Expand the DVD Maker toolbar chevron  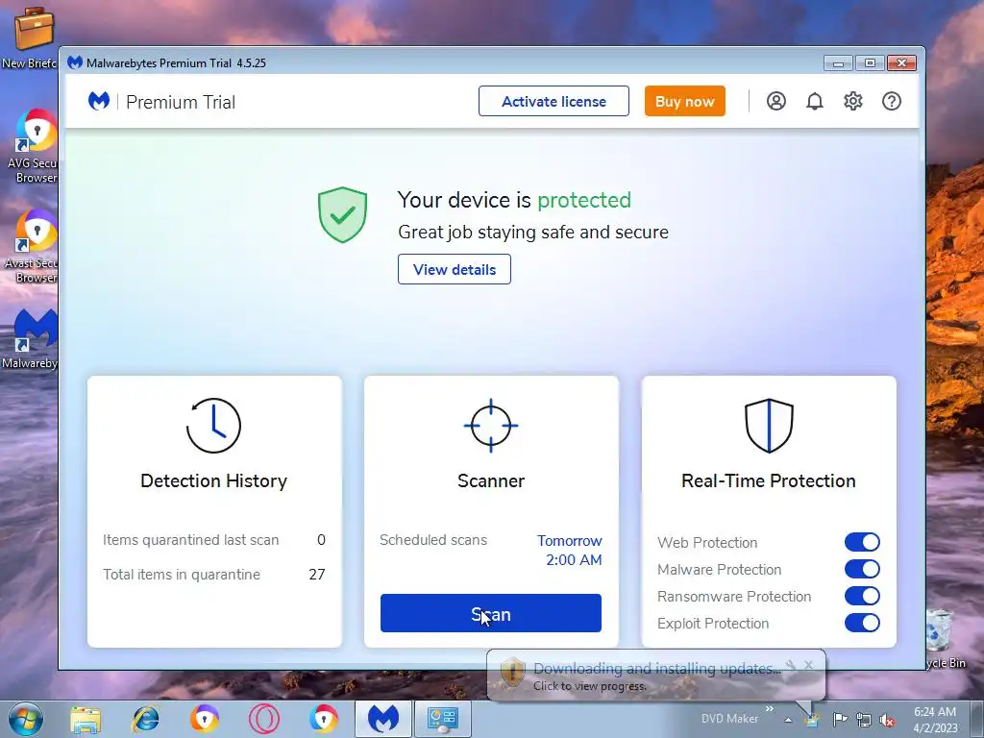[770, 709]
